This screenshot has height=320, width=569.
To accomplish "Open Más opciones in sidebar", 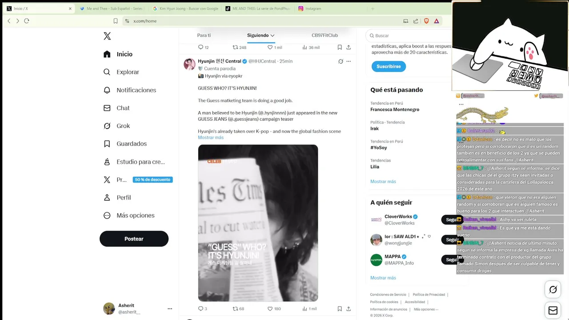I will pos(129,215).
